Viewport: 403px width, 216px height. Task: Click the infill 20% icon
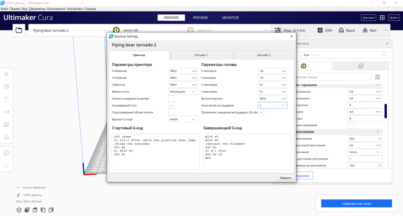click(320, 30)
